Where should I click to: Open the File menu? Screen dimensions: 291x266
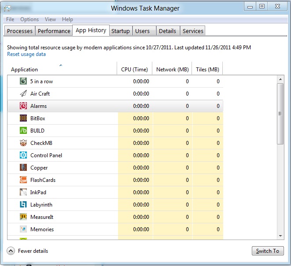[x=10, y=19]
